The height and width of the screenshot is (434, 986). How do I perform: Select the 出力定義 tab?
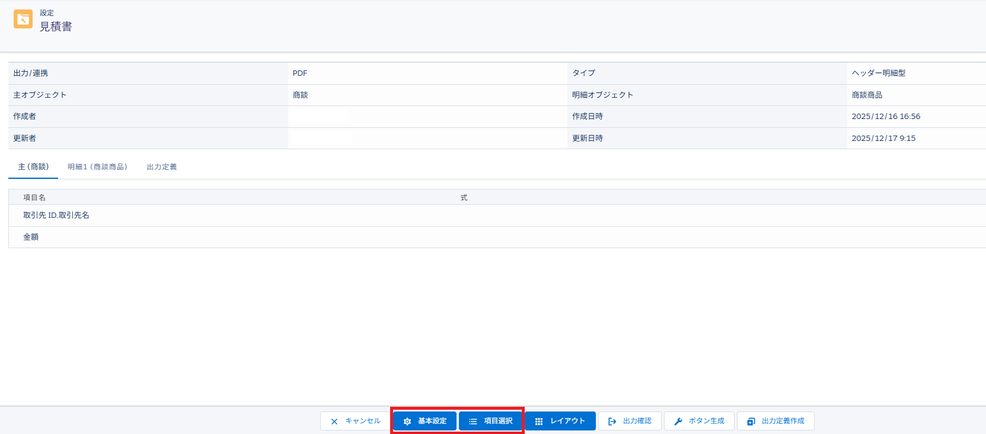pyautogui.click(x=162, y=167)
